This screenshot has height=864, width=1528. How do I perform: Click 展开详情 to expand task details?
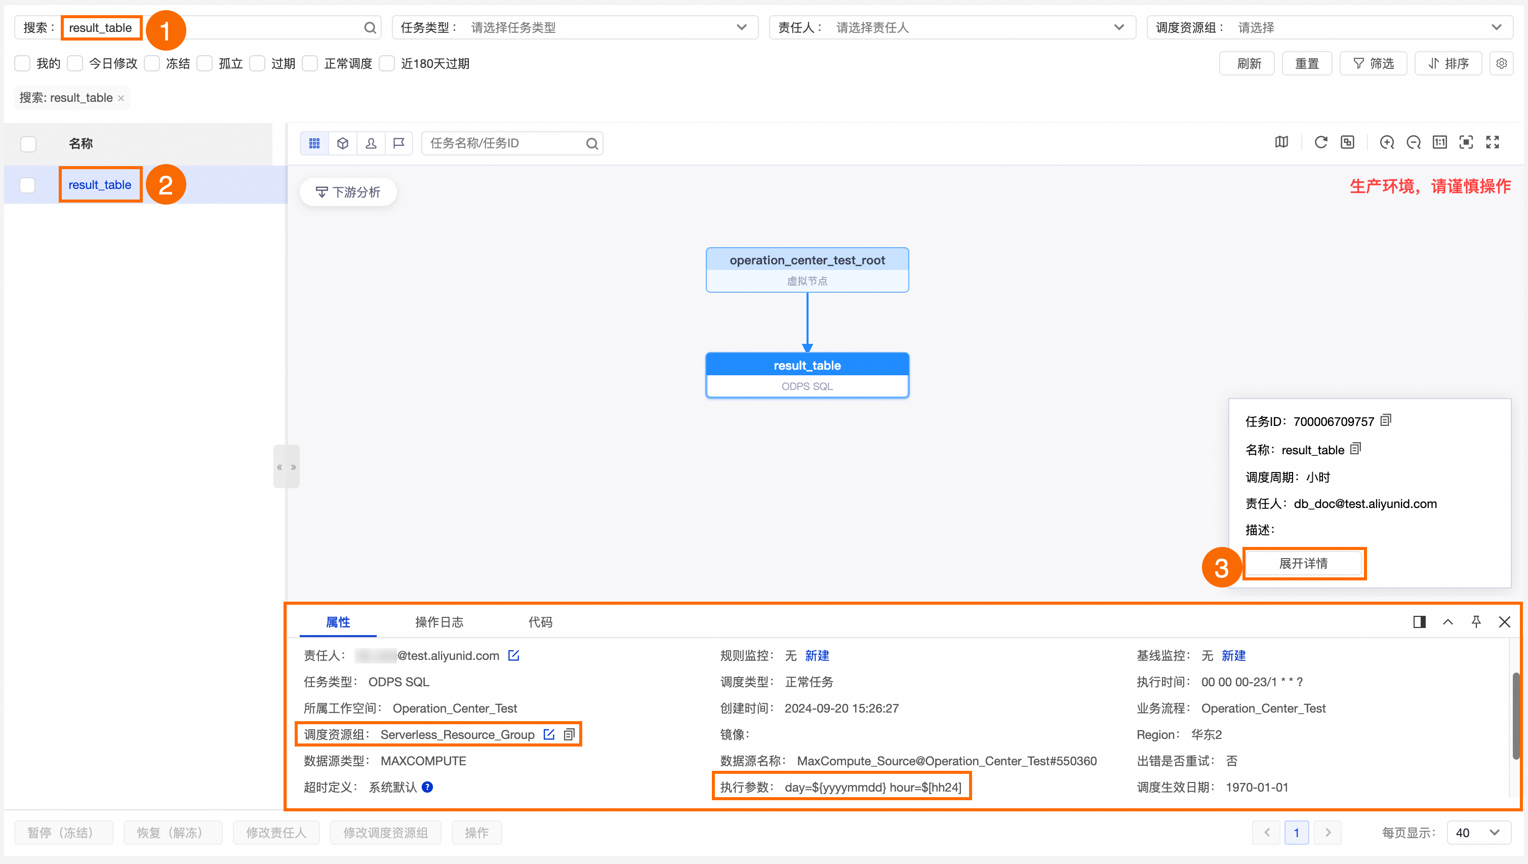[x=1303, y=564]
